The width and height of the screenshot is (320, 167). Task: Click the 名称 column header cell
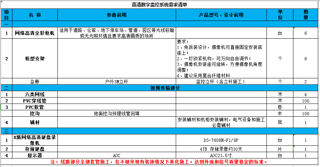point(34,15)
